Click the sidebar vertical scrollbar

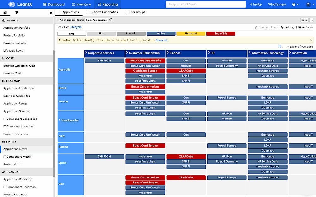54,113
